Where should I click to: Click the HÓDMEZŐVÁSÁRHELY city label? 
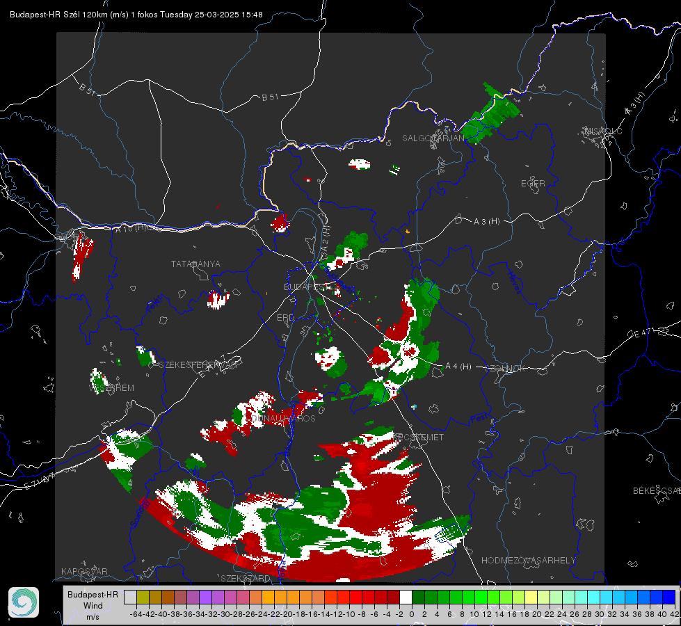(528, 561)
